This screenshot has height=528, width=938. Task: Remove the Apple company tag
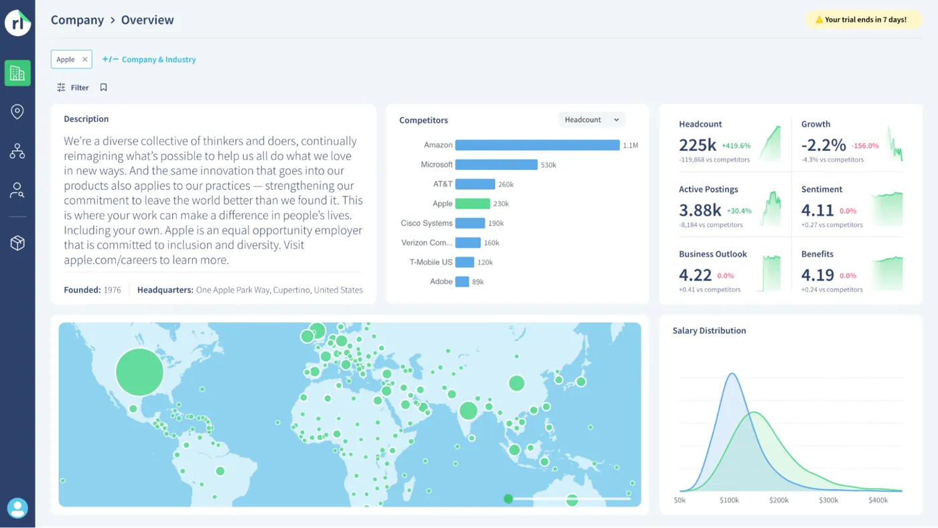(x=85, y=60)
